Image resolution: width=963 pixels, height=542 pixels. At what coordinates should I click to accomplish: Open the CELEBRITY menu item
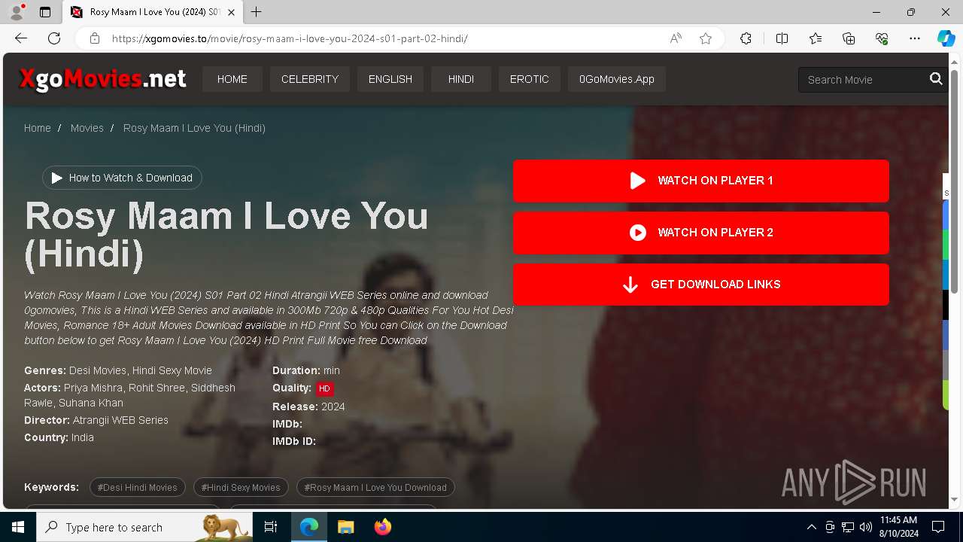click(310, 79)
